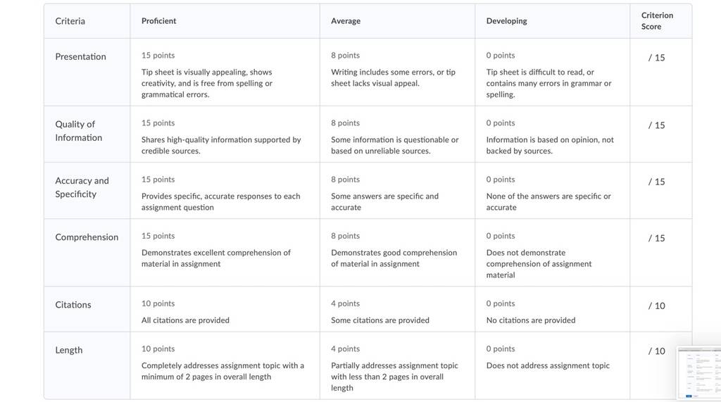Select Proficient level for Comprehension criterion
The image size is (721, 402).
coord(225,253)
